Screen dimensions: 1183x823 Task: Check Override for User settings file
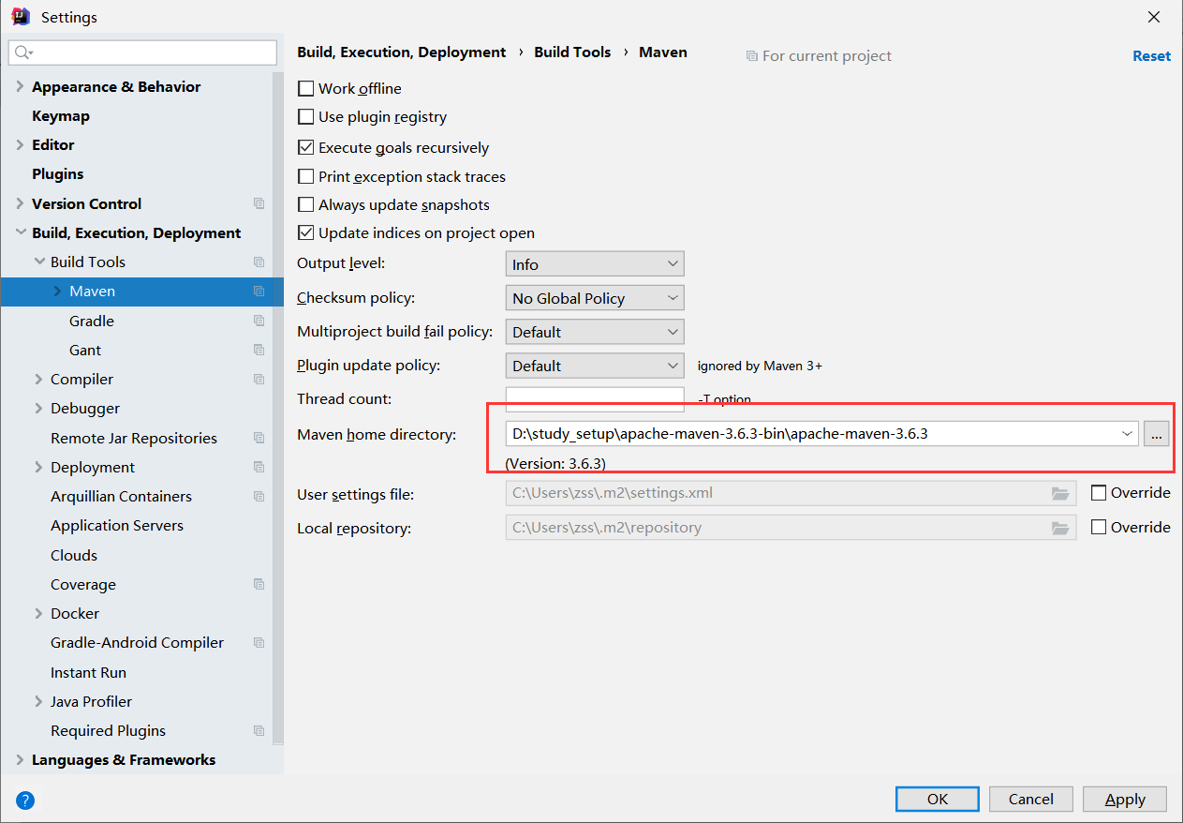click(x=1099, y=493)
